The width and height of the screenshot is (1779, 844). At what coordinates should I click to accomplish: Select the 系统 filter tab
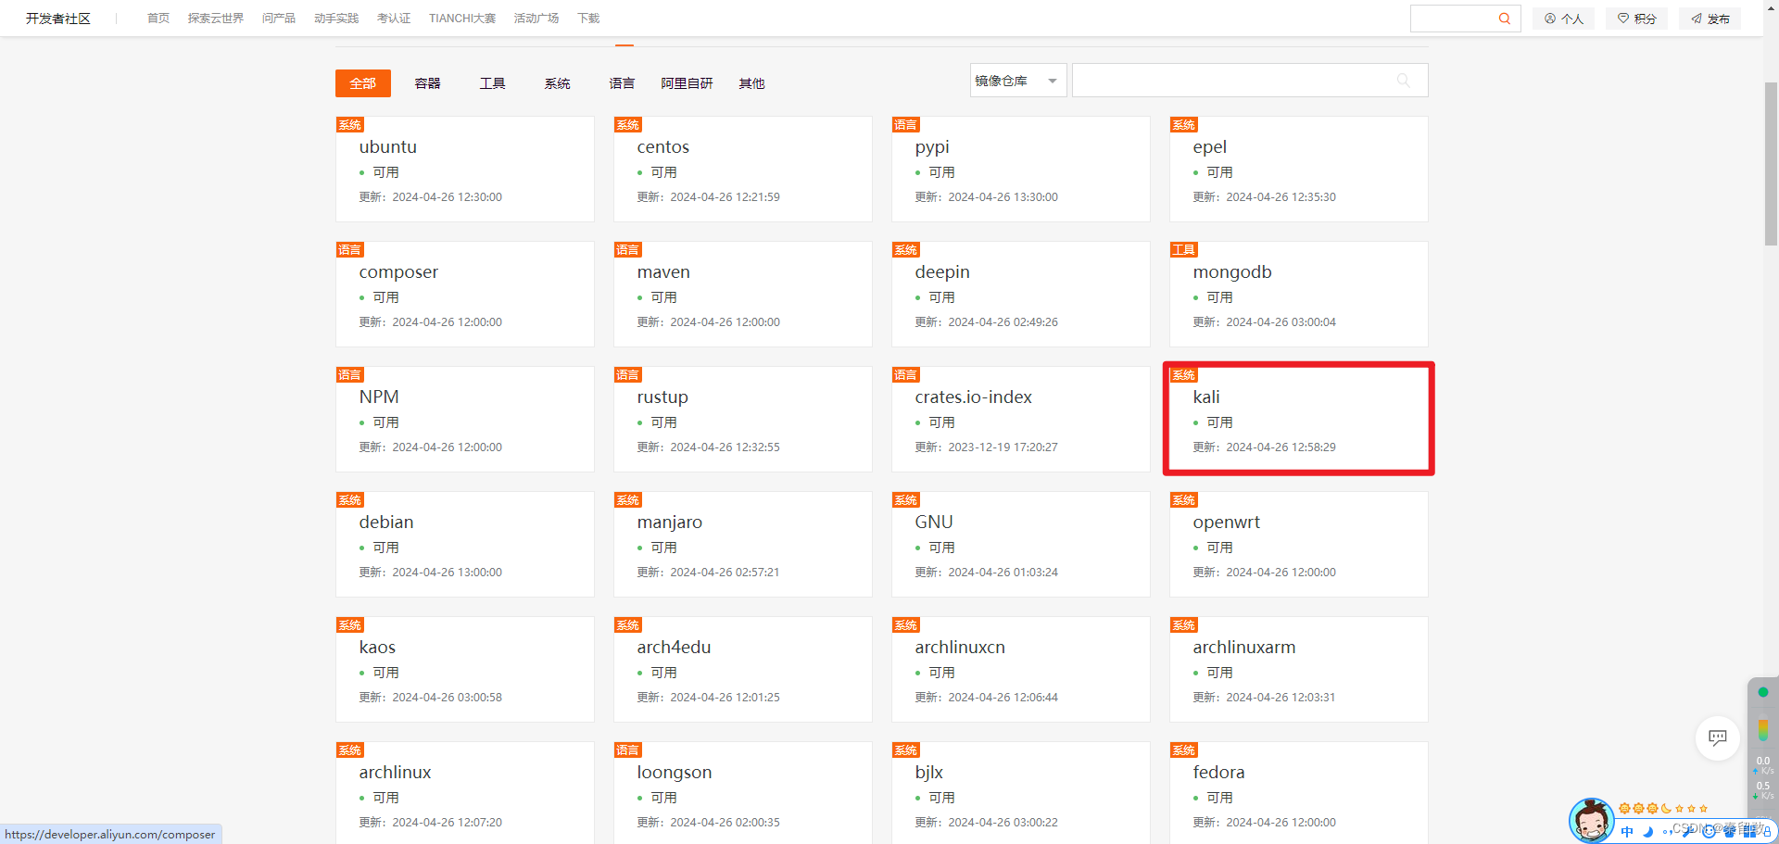point(557,83)
